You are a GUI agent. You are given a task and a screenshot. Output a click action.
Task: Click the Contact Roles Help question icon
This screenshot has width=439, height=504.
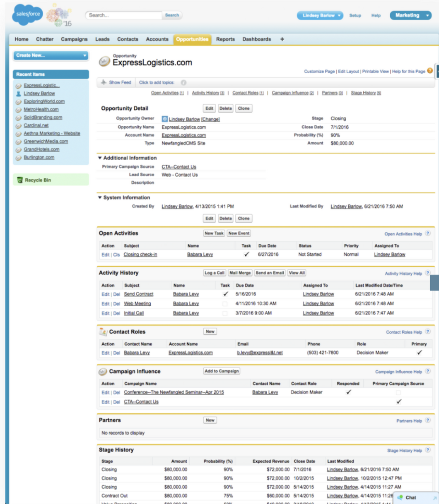tap(427, 331)
